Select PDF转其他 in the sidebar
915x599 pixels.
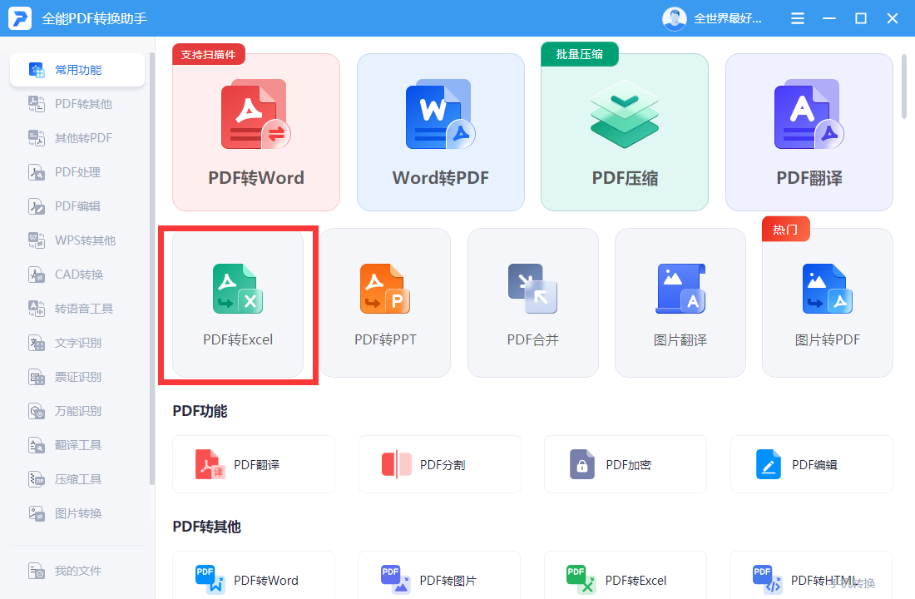77,104
